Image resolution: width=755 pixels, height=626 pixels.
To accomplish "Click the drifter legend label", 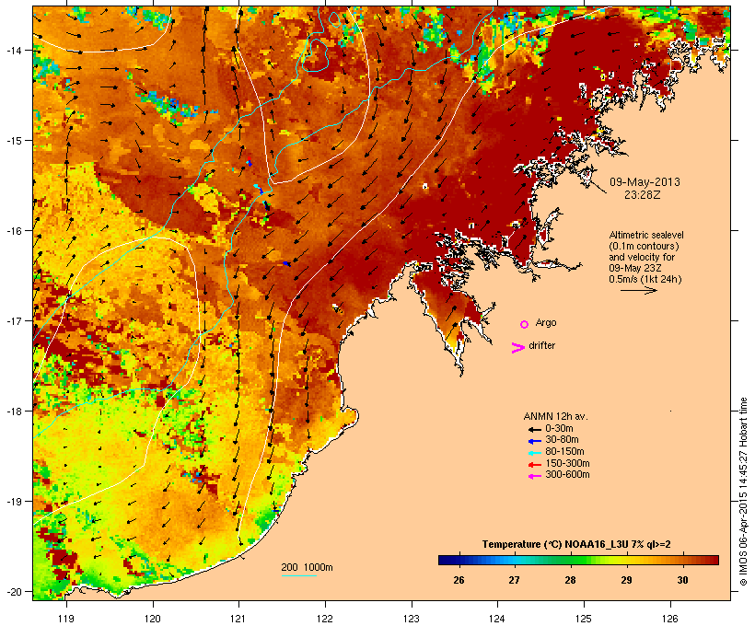I will [x=541, y=345].
